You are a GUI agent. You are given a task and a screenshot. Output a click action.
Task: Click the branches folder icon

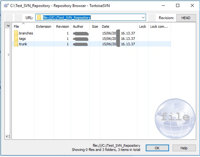(16, 33)
